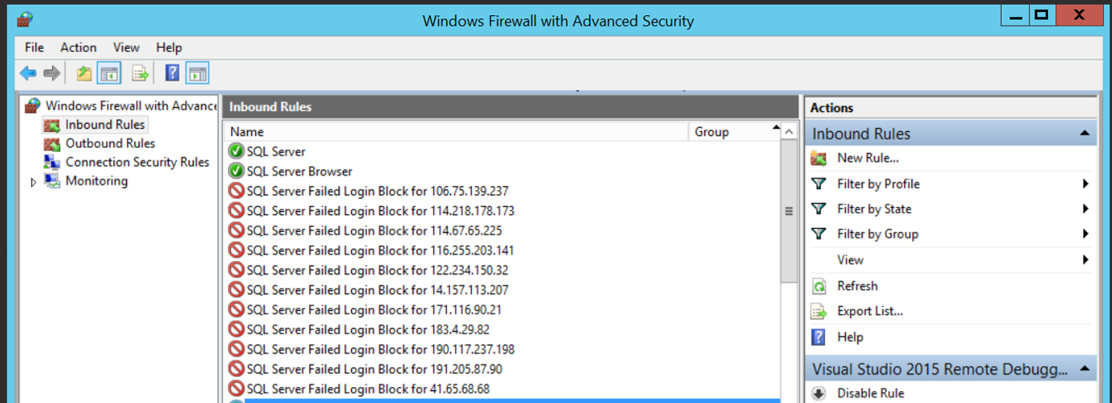1112x403 pixels.
Task: Click the Export List toolbar icon
Action: tap(141, 74)
